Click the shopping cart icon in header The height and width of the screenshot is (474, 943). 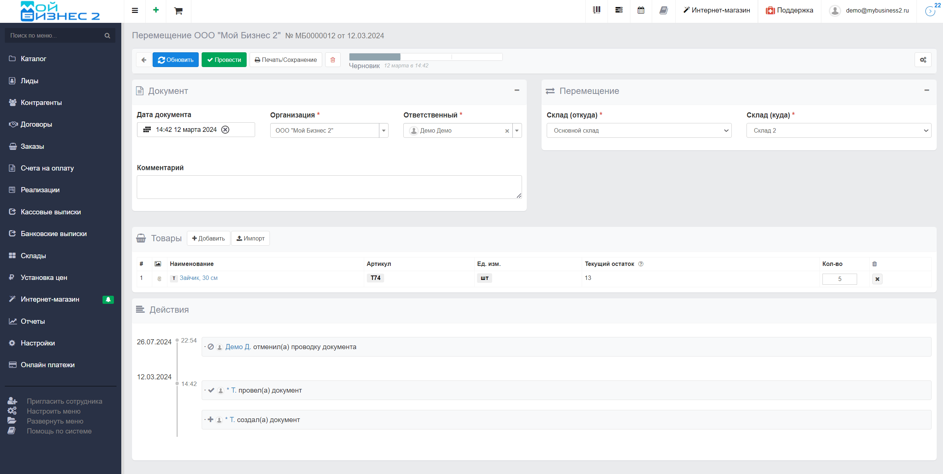[x=178, y=11]
